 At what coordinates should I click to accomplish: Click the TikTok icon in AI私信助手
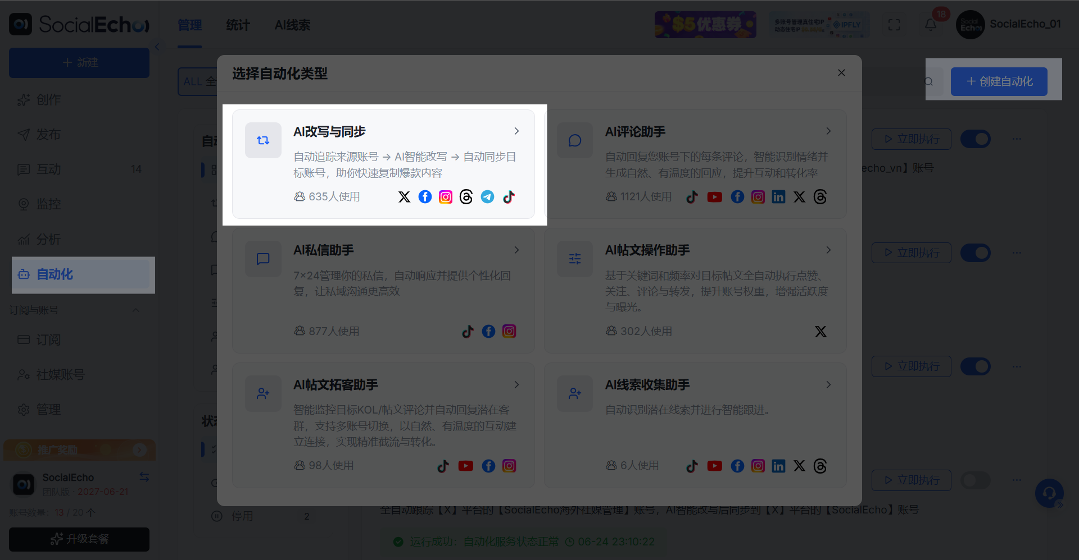(468, 332)
